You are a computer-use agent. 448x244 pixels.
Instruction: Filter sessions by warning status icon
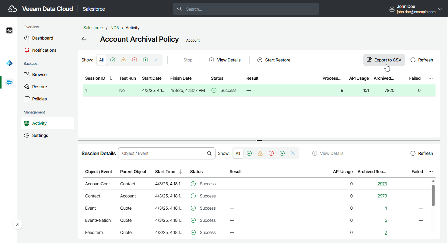[124, 60]
